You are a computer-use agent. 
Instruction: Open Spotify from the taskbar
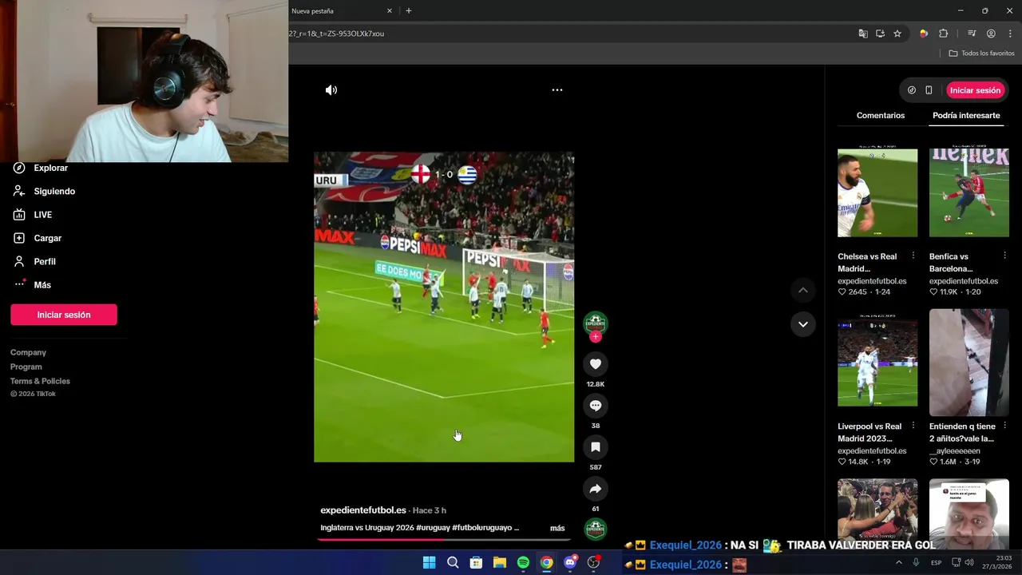click(523, 563)
